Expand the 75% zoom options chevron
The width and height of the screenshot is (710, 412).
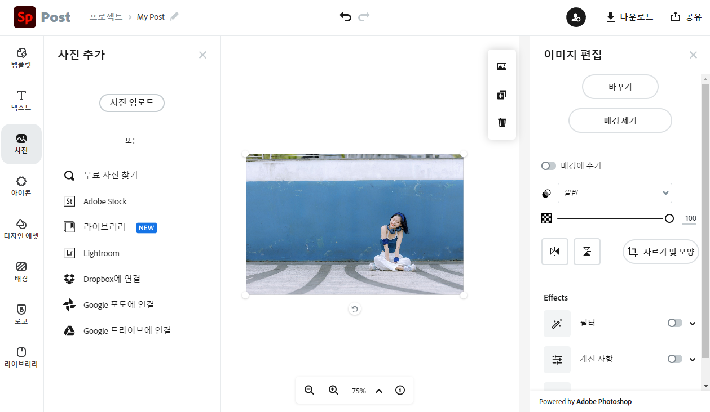click(379, 391)
